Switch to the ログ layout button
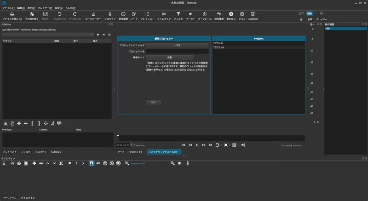368x201 pixels. pos(301,14)
